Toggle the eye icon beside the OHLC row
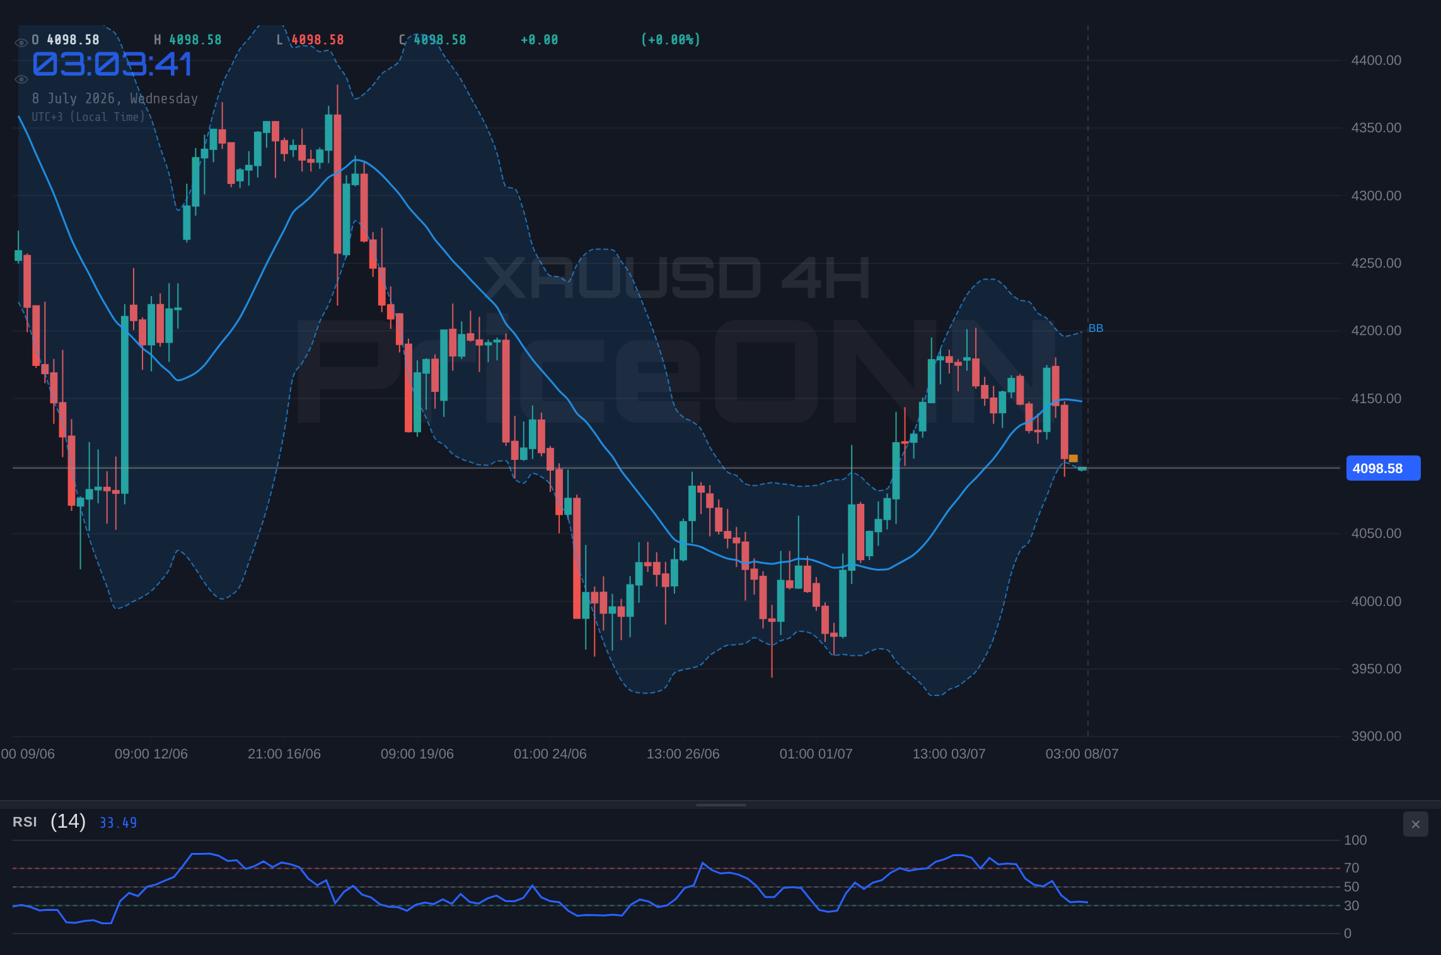This screenshot has height=955, width=1441. (x=21, y=43)
